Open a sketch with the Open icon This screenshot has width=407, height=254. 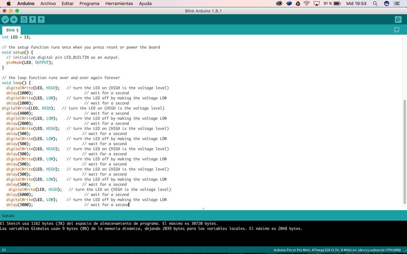point(32,20)
